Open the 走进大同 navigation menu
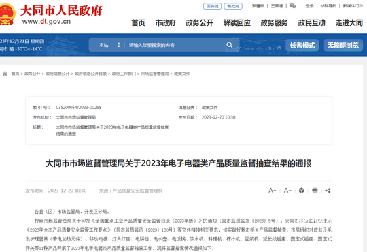367x252 pixels. coord(349,22)
